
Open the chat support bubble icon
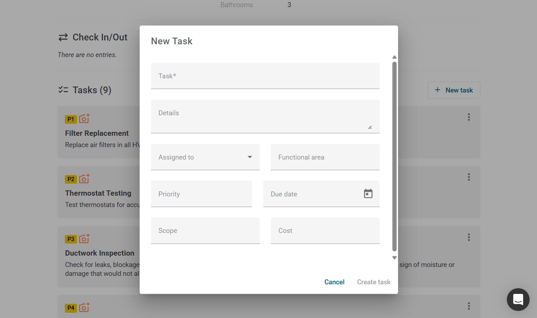518,300
